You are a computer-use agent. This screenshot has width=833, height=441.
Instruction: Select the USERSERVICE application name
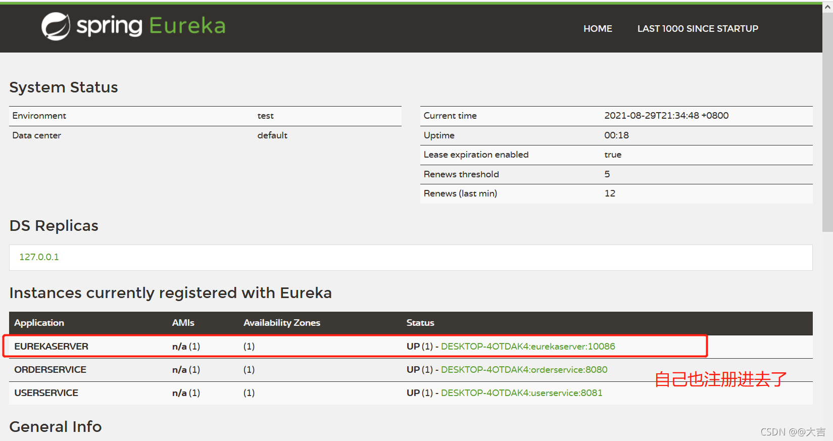point(46,393)
